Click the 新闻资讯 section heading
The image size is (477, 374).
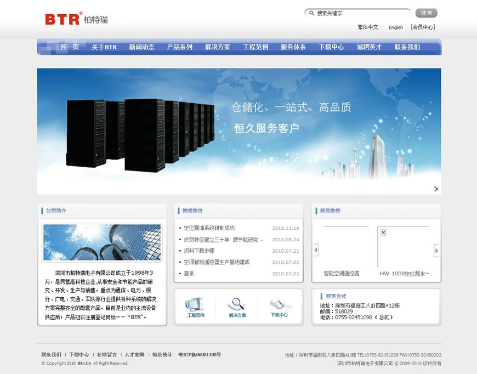click(x=192, y=211)
